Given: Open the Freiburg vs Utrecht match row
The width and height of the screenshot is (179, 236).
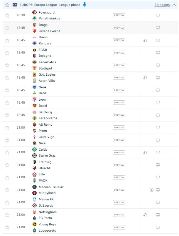Looking at the screenshot, I should coord(90,165).
